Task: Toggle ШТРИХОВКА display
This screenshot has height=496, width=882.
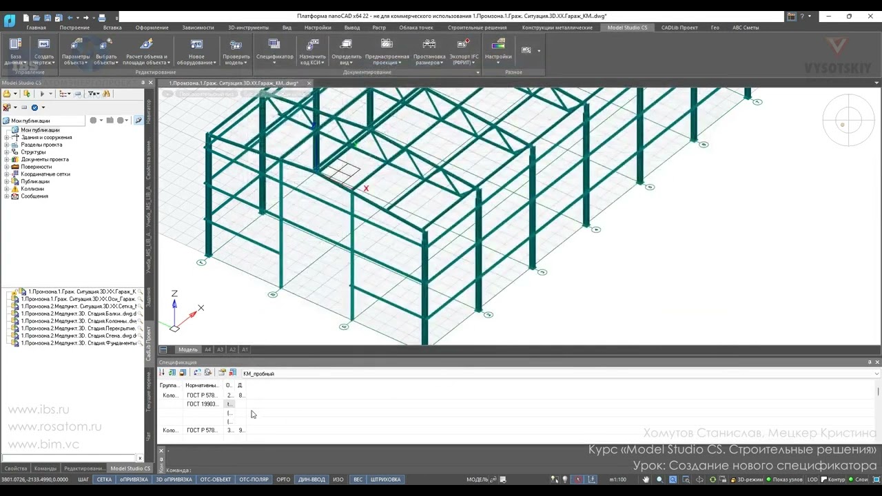Action: (x=385, y=479)
